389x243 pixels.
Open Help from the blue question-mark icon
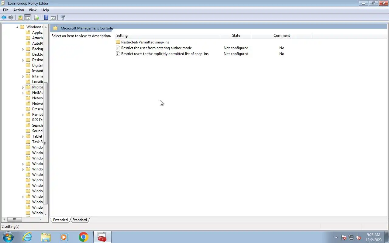pos(46,18)
